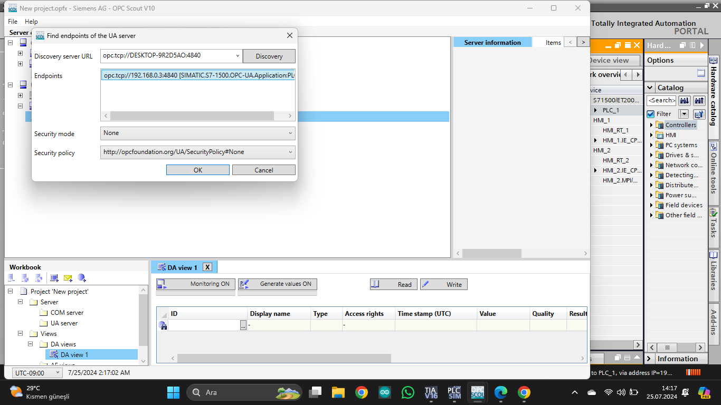Click the blue globe add icon
The image size is (721, 405).
pyautogui.click(x=82, y=278)
